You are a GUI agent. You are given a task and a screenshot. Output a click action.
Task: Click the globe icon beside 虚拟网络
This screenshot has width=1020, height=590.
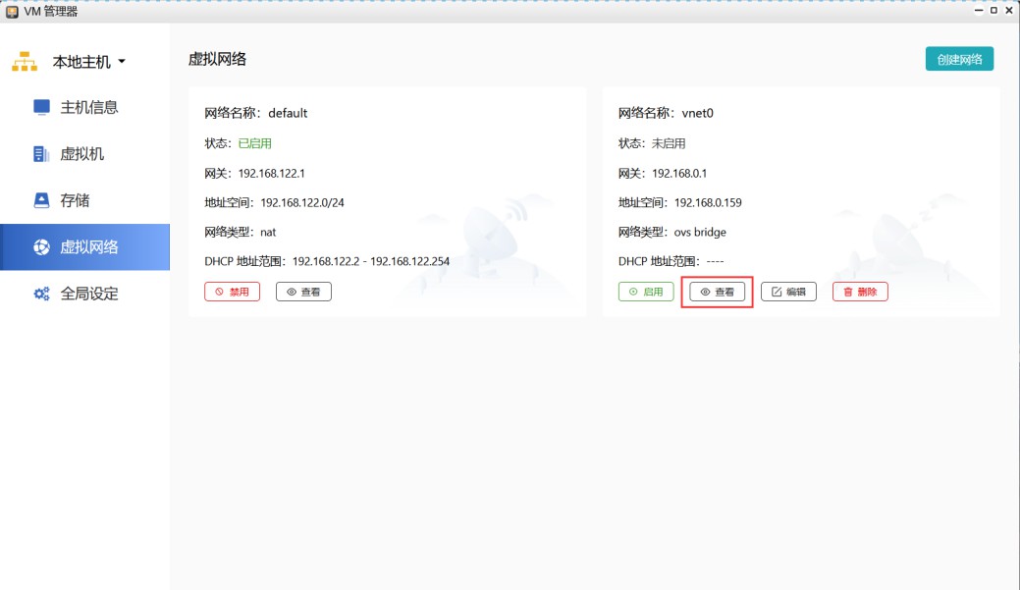tap(41, 246)
